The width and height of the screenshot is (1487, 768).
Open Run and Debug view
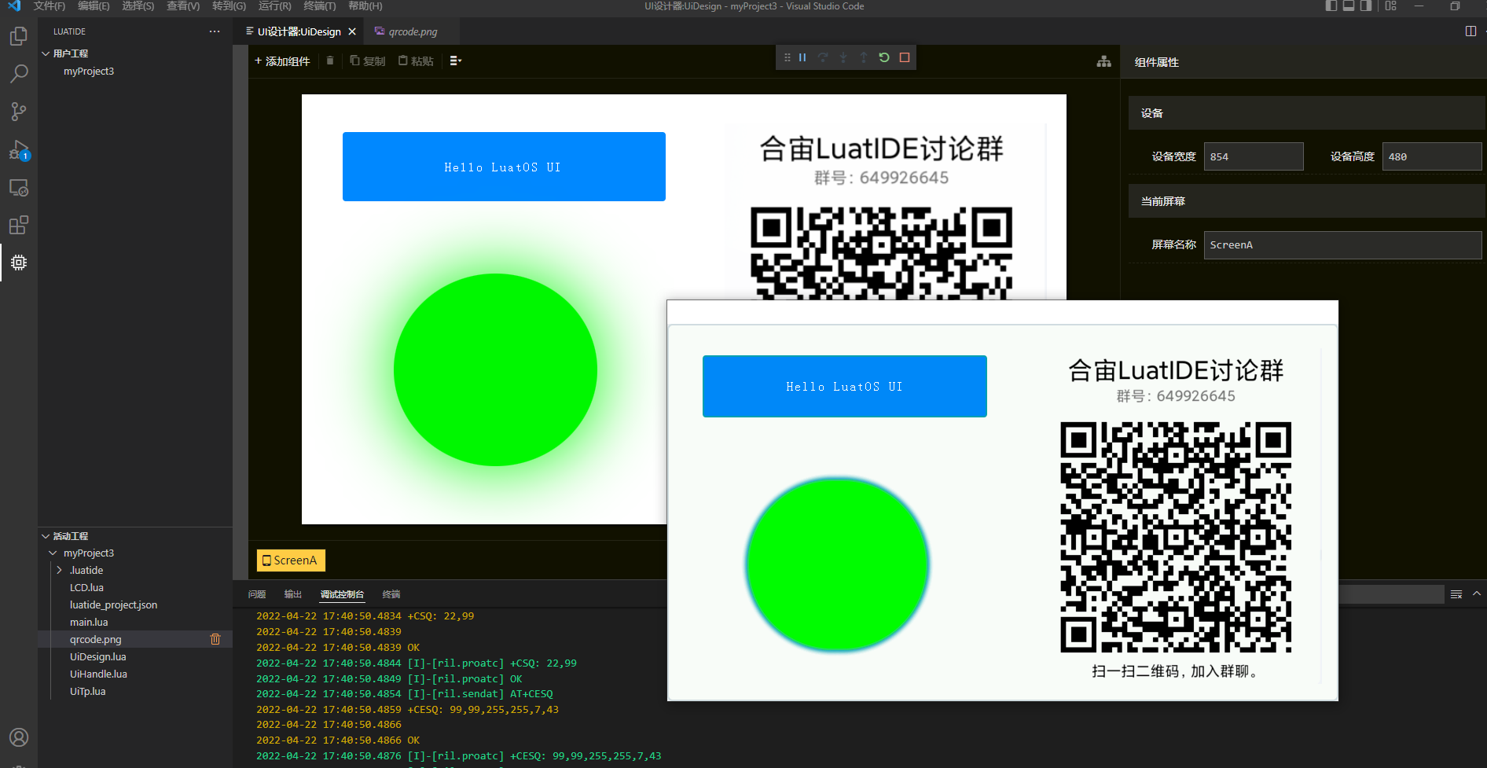tap(19, 150)
